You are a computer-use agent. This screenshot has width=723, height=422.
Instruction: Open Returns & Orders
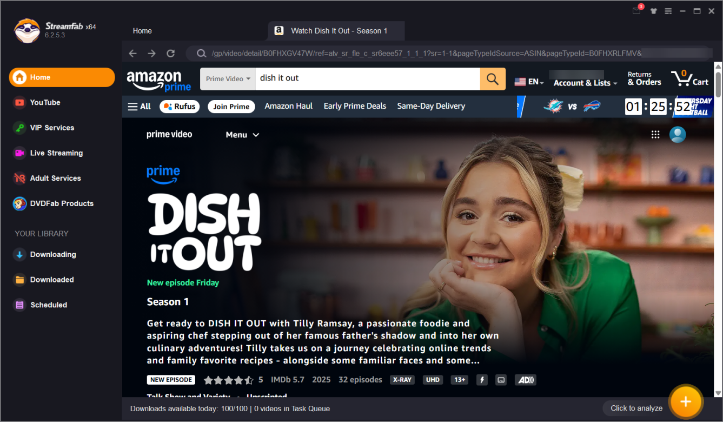coord(645,78)
